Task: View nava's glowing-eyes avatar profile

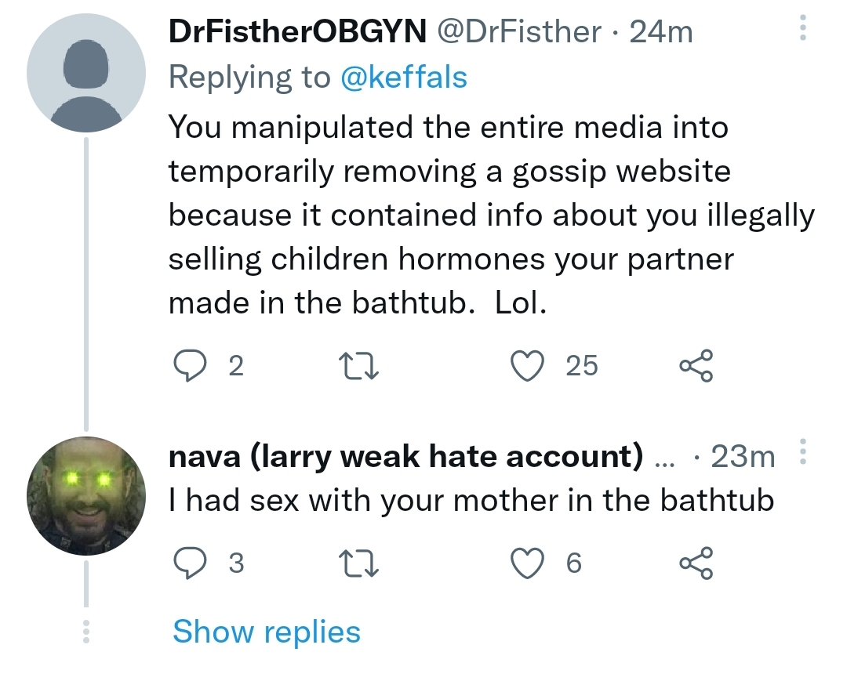Action: pos(86,496)
